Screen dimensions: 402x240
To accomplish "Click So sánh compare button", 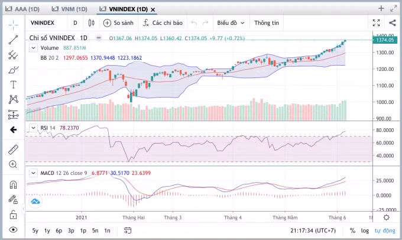I will [118, 23].
